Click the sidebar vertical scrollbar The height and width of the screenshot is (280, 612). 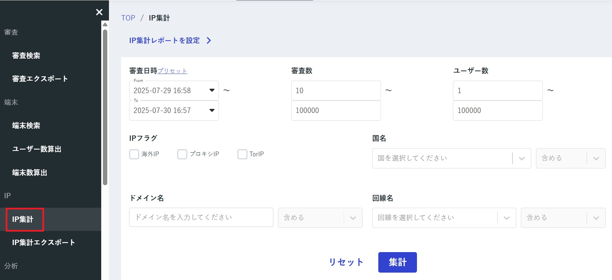[105, 108]
